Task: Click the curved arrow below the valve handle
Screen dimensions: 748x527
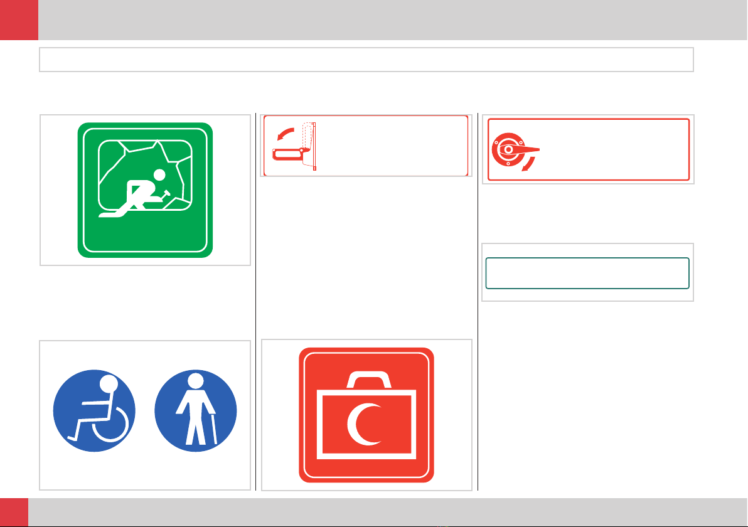Action: pyautogui.click(x=528, y=164)
